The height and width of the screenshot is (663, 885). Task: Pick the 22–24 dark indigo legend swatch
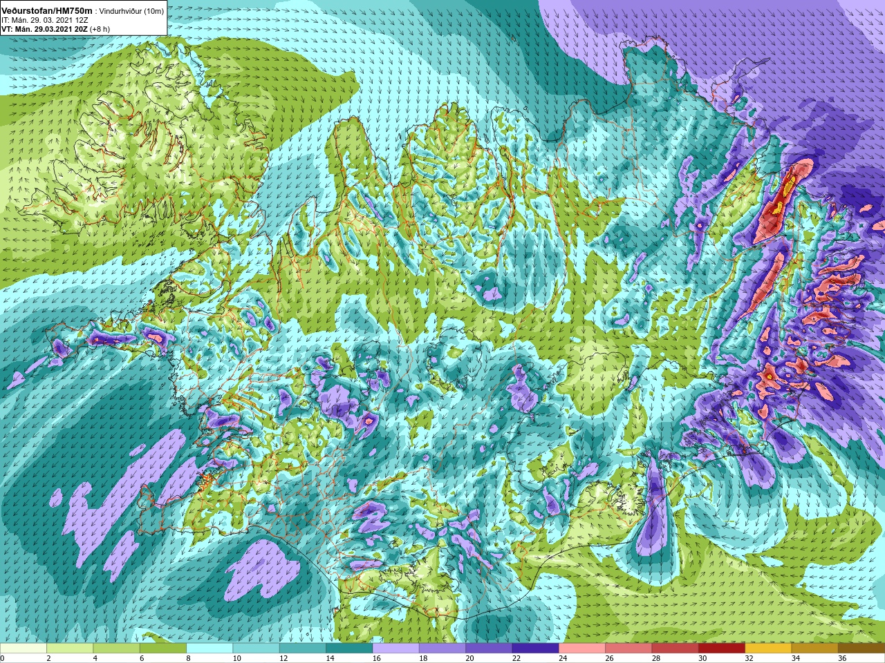click(x=535, y=648)
